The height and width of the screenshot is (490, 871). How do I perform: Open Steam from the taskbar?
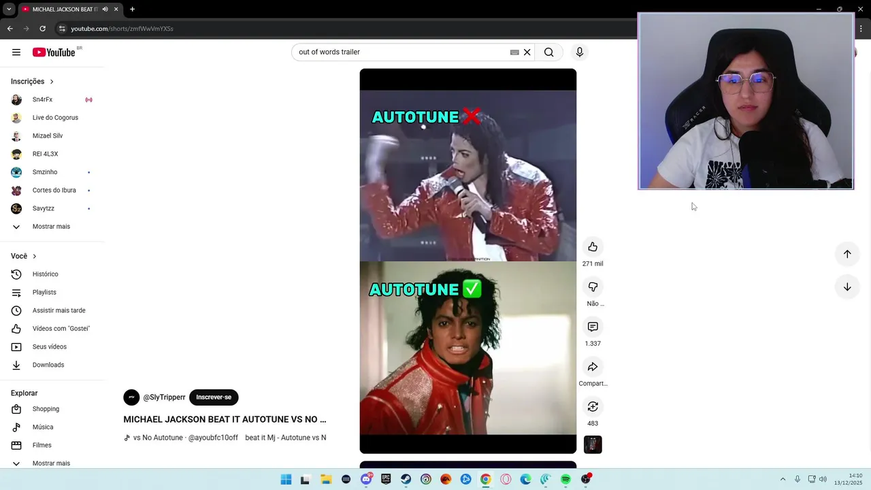(406, 480)
